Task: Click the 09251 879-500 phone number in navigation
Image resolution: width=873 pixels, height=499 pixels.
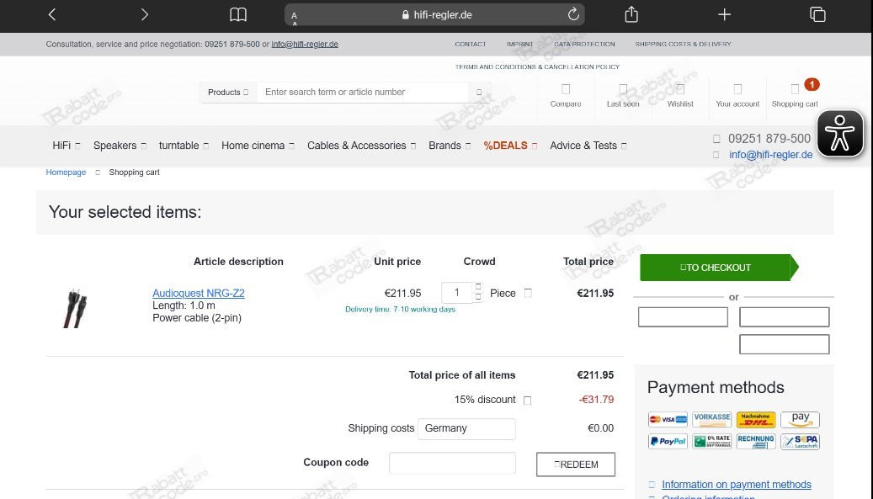Action: 769,139
